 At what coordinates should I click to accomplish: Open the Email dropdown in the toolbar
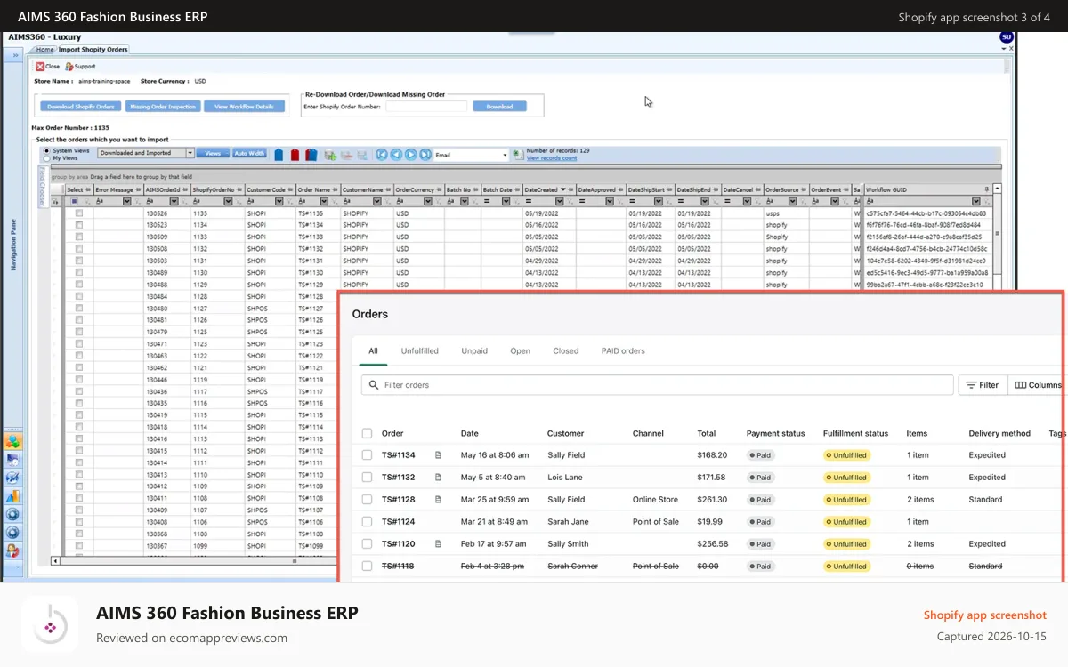(505, 155)
